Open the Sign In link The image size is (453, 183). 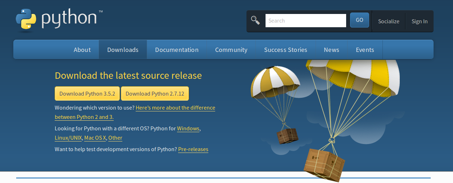coord(420,21)
